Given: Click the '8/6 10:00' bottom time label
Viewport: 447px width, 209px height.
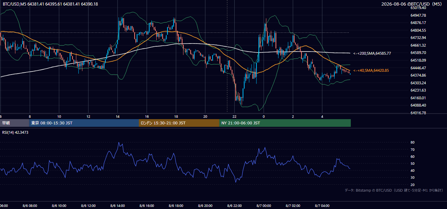Looking at the screenshot, I should [x=59, y=206].
